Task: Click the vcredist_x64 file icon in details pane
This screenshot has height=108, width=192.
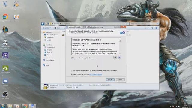Action: click(46, 86)
